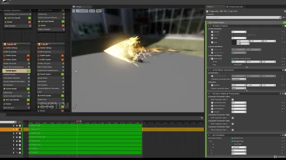
Task: Click Trail_AB Emitter Settings icon
Action: click(38, 48)
